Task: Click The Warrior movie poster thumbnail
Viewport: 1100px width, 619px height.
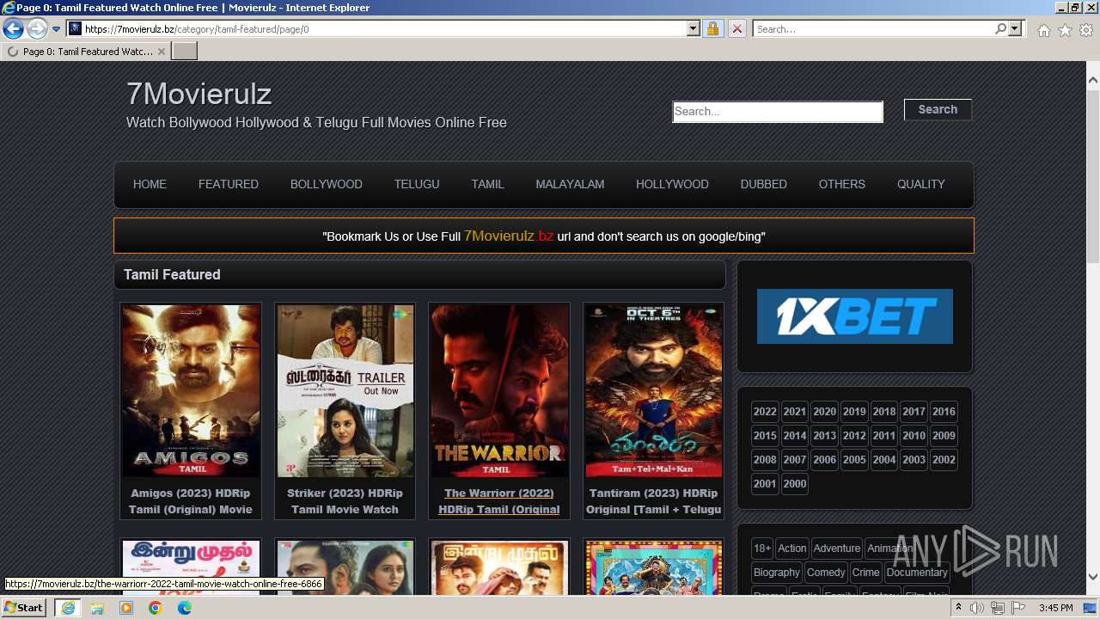Action: pos(498,390)
